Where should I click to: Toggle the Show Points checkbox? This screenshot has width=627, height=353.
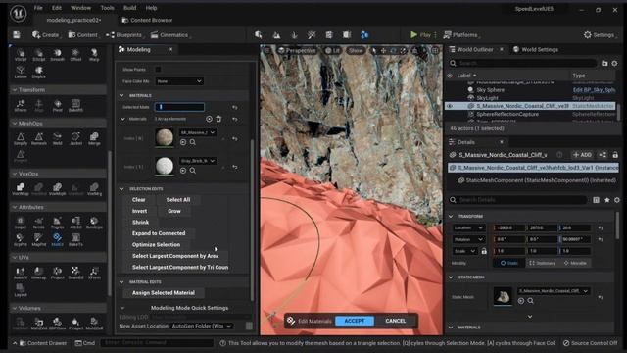[158, 70]
